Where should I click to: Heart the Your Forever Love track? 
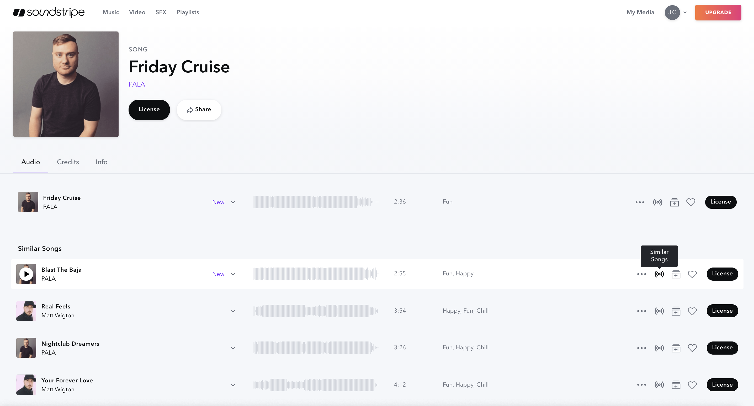[692, 385]
